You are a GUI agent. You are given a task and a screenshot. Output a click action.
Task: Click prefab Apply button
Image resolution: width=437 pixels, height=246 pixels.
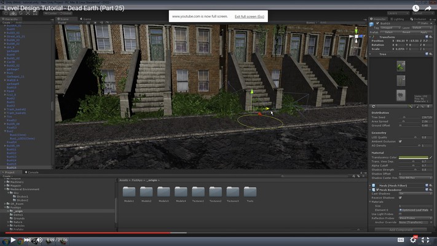424,33
